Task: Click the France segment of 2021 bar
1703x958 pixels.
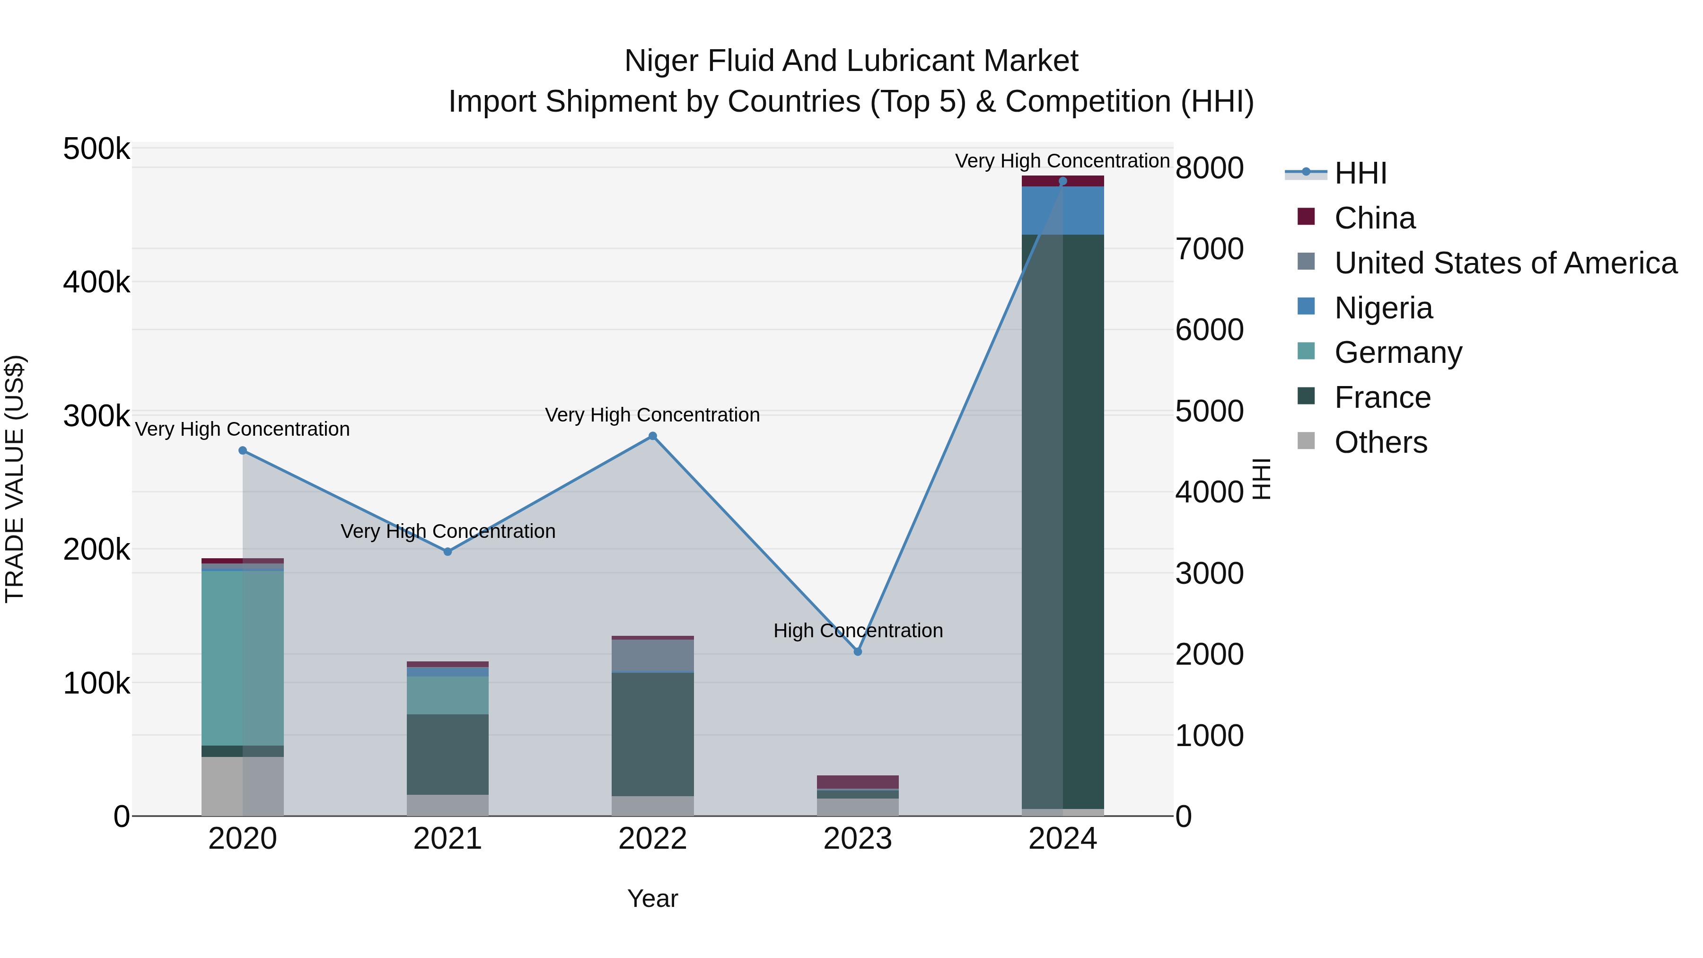Action: (x=448, y=755)
